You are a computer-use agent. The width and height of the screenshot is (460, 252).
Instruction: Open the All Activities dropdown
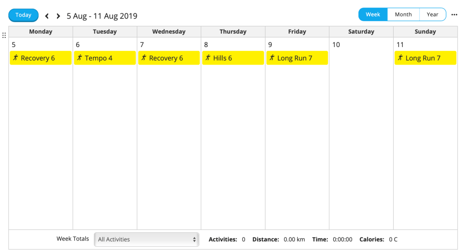[x=147, y=240]
